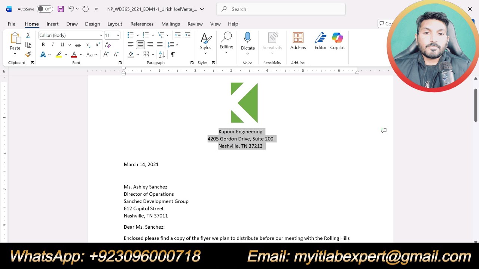The height and width of the screenshot is (269, 479).
Task: Set Align Right paragraph alignment
Action: (150, 45)
